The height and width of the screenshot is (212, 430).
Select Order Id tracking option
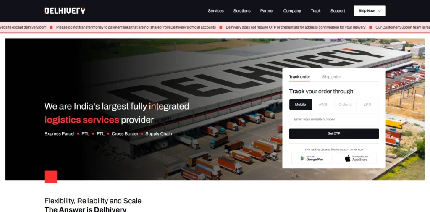[345, 105]
